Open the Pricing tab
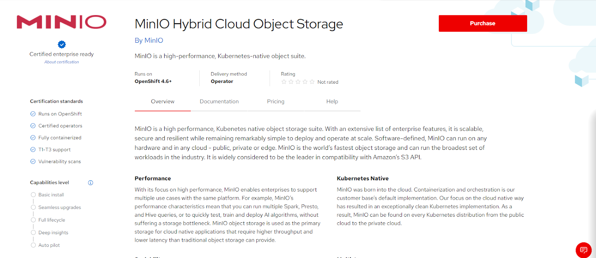This screenshot has width=596, height=258. coord(276,101)
